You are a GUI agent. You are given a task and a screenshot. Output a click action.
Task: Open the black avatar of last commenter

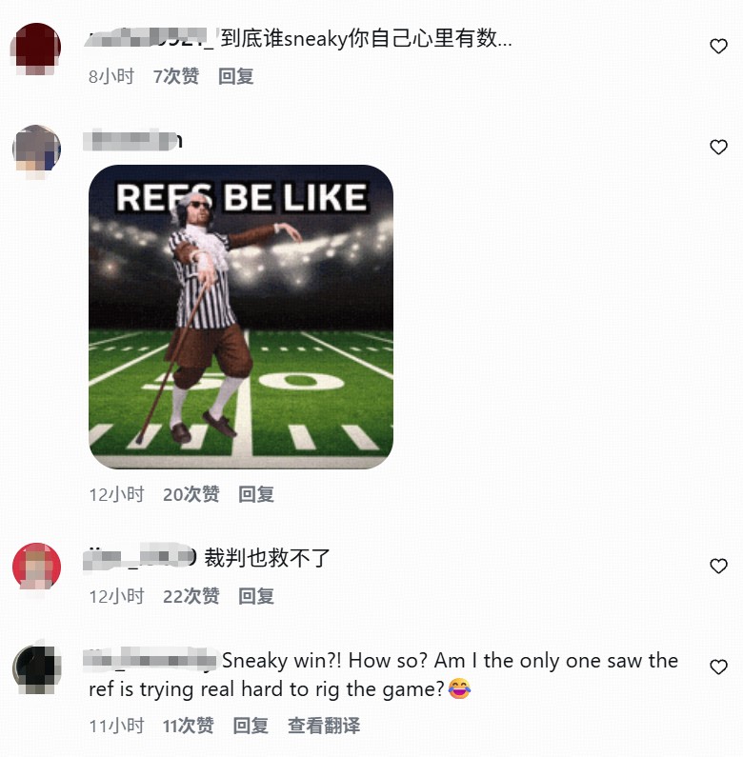(36, 668)
